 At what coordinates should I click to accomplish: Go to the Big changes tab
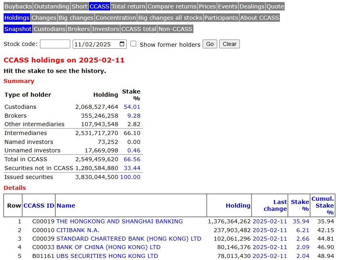click(76, 18)
